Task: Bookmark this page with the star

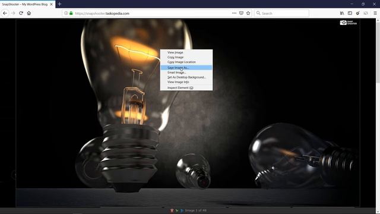Action: point(248,13)
